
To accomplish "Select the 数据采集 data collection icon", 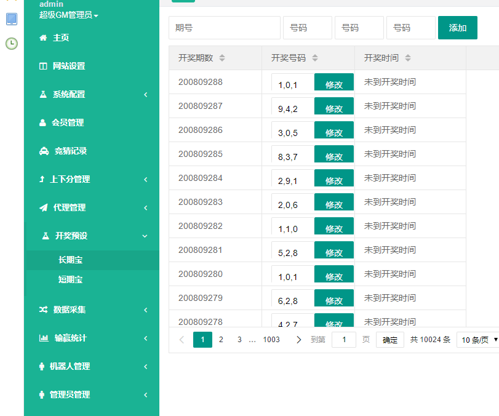I will 42,310.
